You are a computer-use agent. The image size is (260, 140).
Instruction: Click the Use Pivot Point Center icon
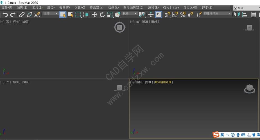pyautogui.click(x=142, y=15)
